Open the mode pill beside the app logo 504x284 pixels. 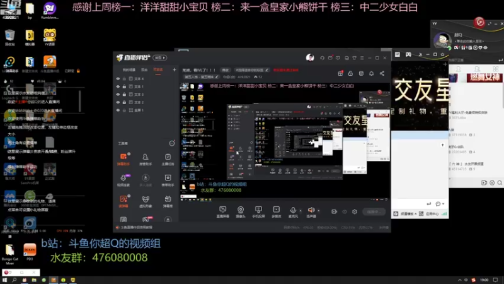pos(160,57)
